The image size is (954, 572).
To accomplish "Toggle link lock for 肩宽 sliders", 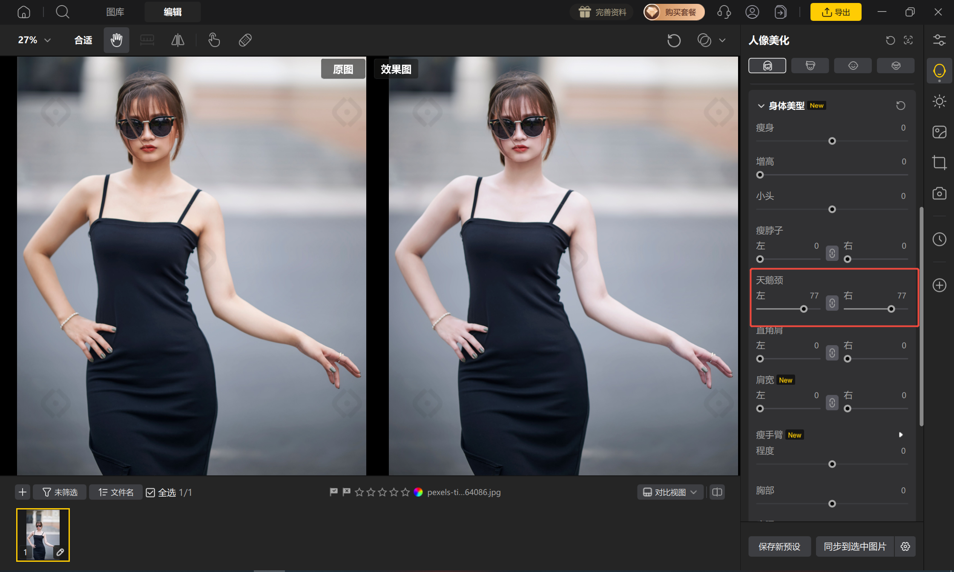I will tap(832, 403).
